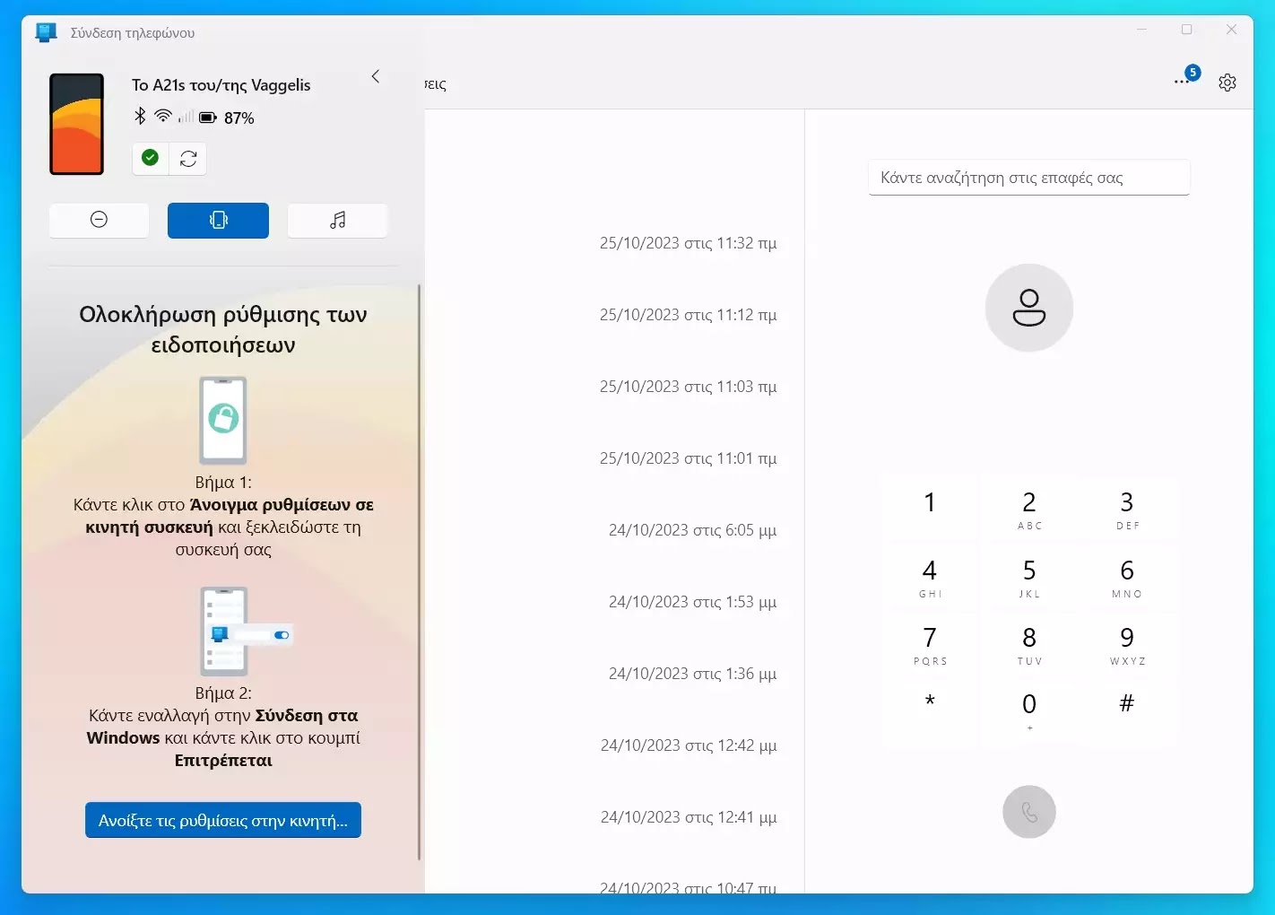Dial digit 8 TUV on the keypad
The height and width of the screenshot is (915, 1275).
click(1029, 644)
